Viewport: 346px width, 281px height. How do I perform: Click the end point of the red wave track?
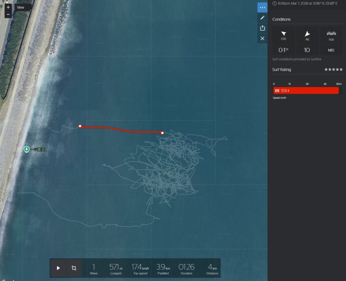coord(163,133)
